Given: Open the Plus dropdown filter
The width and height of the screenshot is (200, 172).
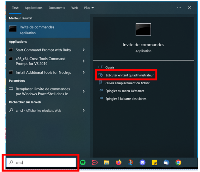Looking at the screenshot, I should (x=89, y=8).
